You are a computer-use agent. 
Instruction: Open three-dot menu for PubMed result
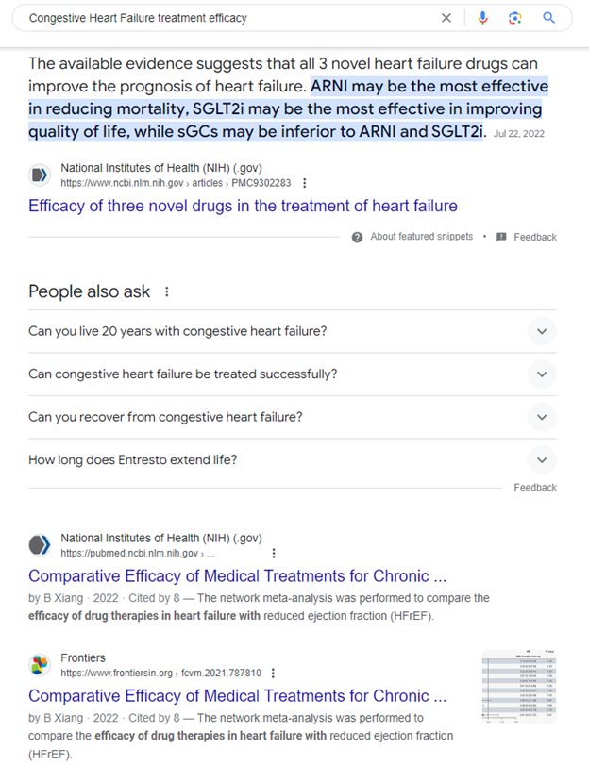point(274,554)
